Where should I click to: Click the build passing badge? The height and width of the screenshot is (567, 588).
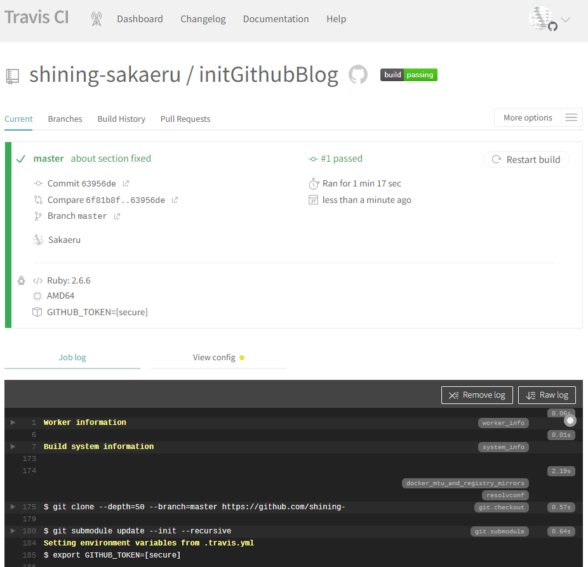point(409,75)
